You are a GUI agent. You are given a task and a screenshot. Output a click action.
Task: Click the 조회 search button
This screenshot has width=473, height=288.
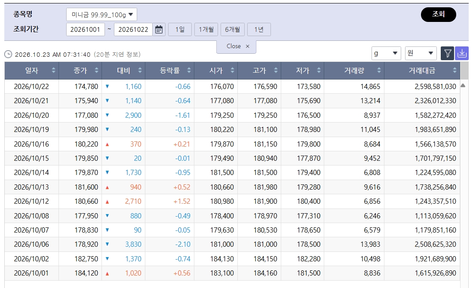tap(438, 15)
